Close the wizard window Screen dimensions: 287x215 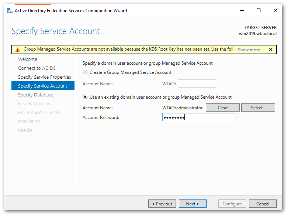(276, 11)
